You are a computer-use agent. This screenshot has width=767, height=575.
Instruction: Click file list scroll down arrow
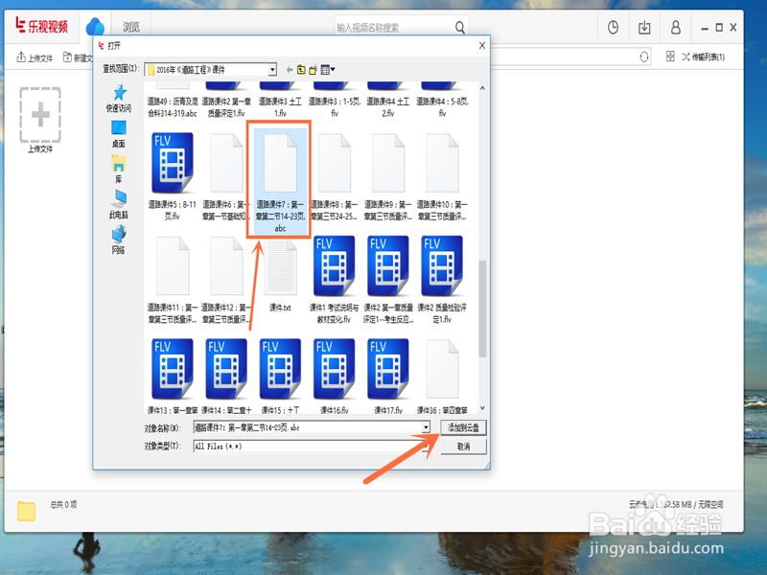(x=482, y=408)
